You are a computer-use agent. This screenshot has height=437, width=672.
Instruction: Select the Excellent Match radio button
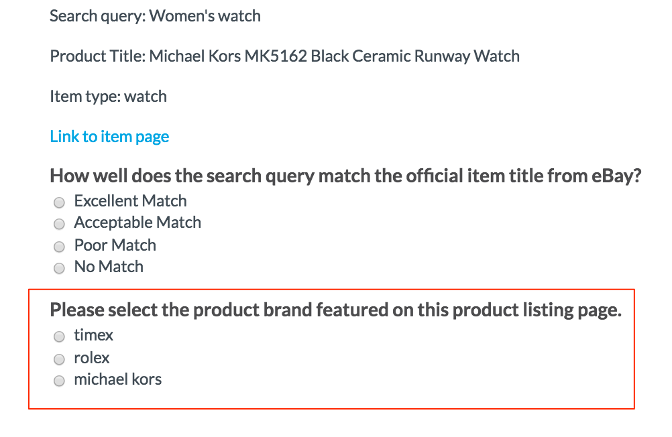click(x=59, y=202)
